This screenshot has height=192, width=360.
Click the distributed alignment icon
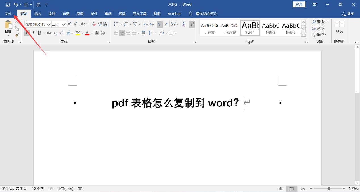click(143, 33)
